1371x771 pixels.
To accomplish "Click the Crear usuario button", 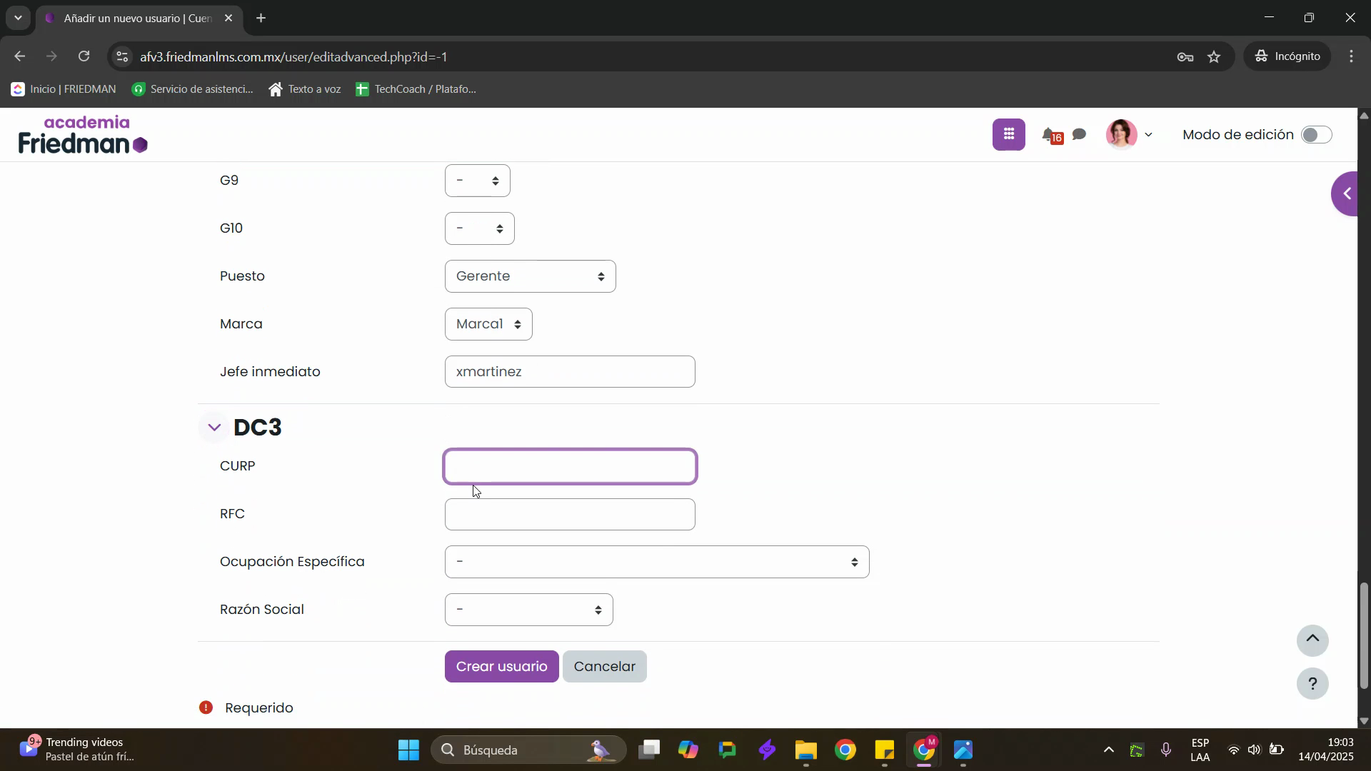I will pyautogui.click(x=501, y=666).
